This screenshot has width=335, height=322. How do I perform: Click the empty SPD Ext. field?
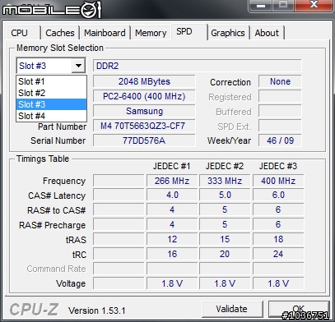(x=280, y=126)
